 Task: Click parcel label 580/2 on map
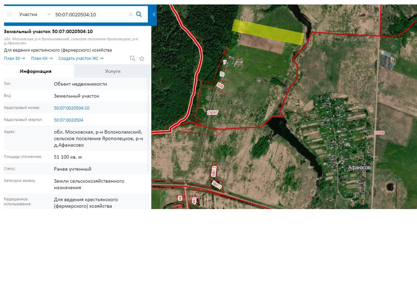(214, 171)
